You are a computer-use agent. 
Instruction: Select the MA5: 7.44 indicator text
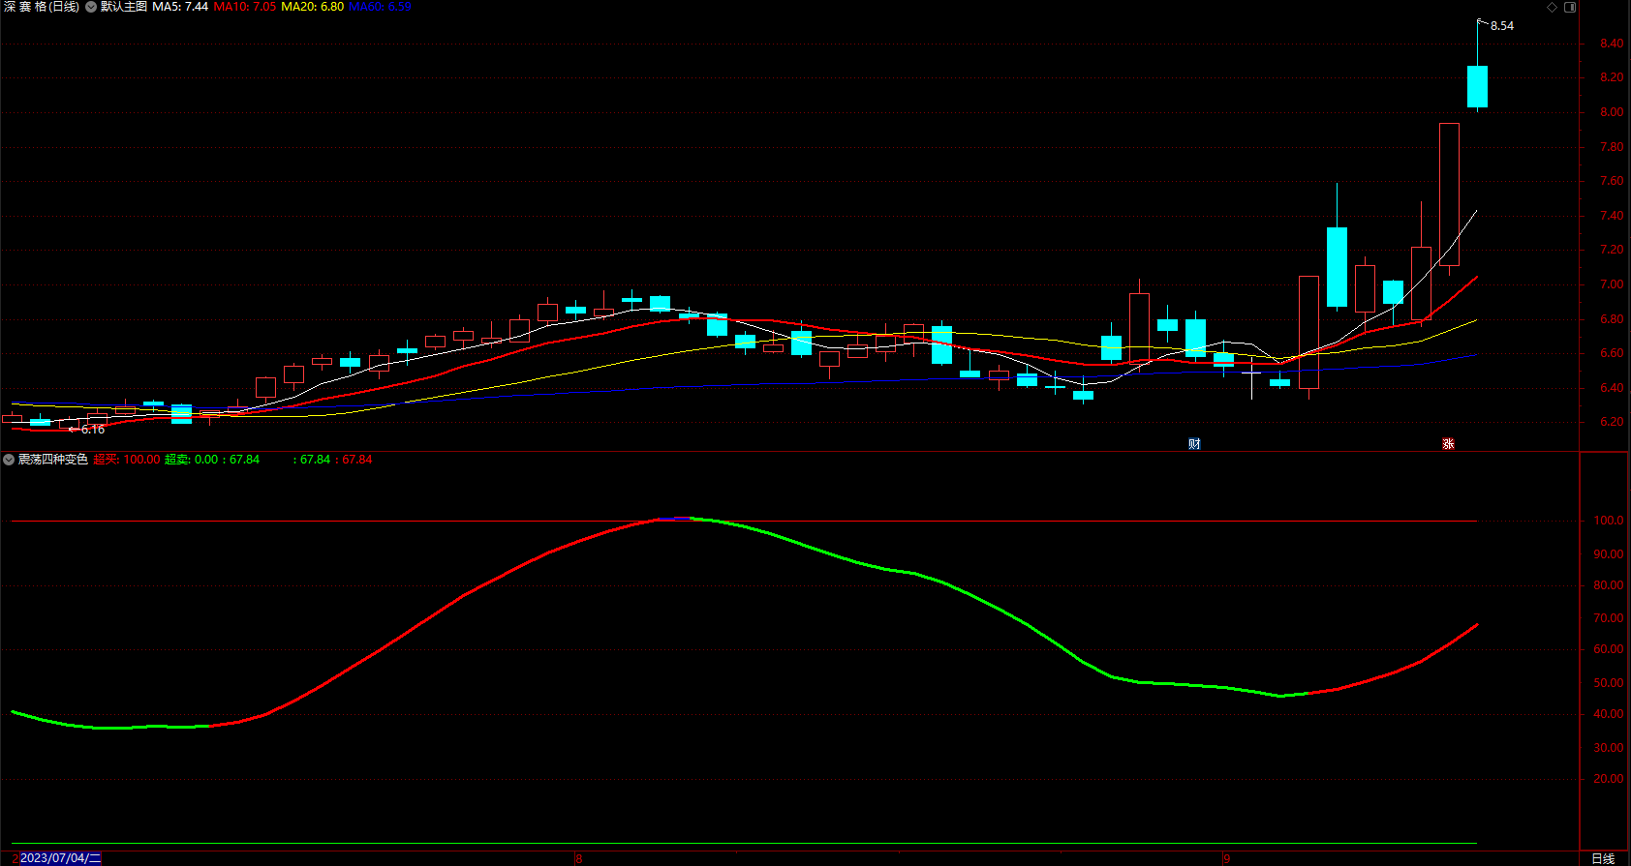click(x=180, y=7)
